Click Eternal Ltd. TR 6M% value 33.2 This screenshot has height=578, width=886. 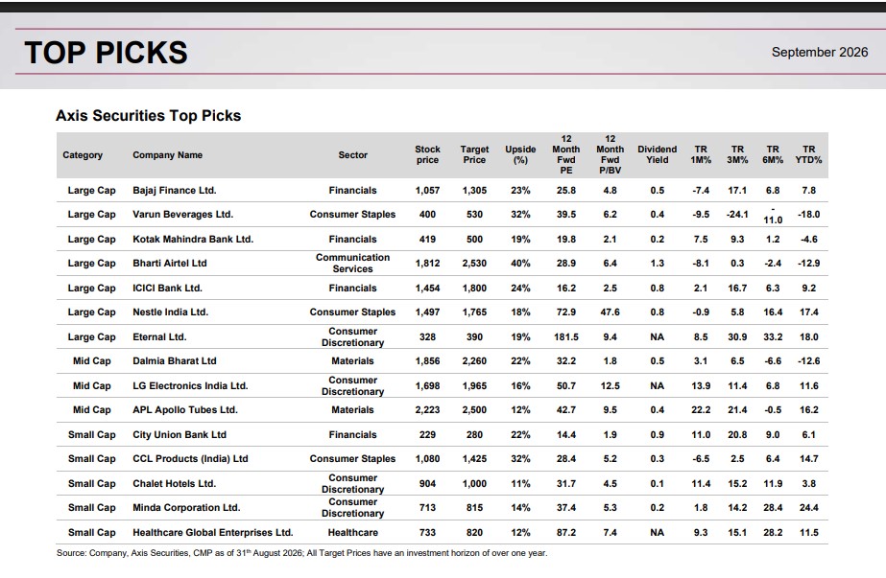coord(773,337)
